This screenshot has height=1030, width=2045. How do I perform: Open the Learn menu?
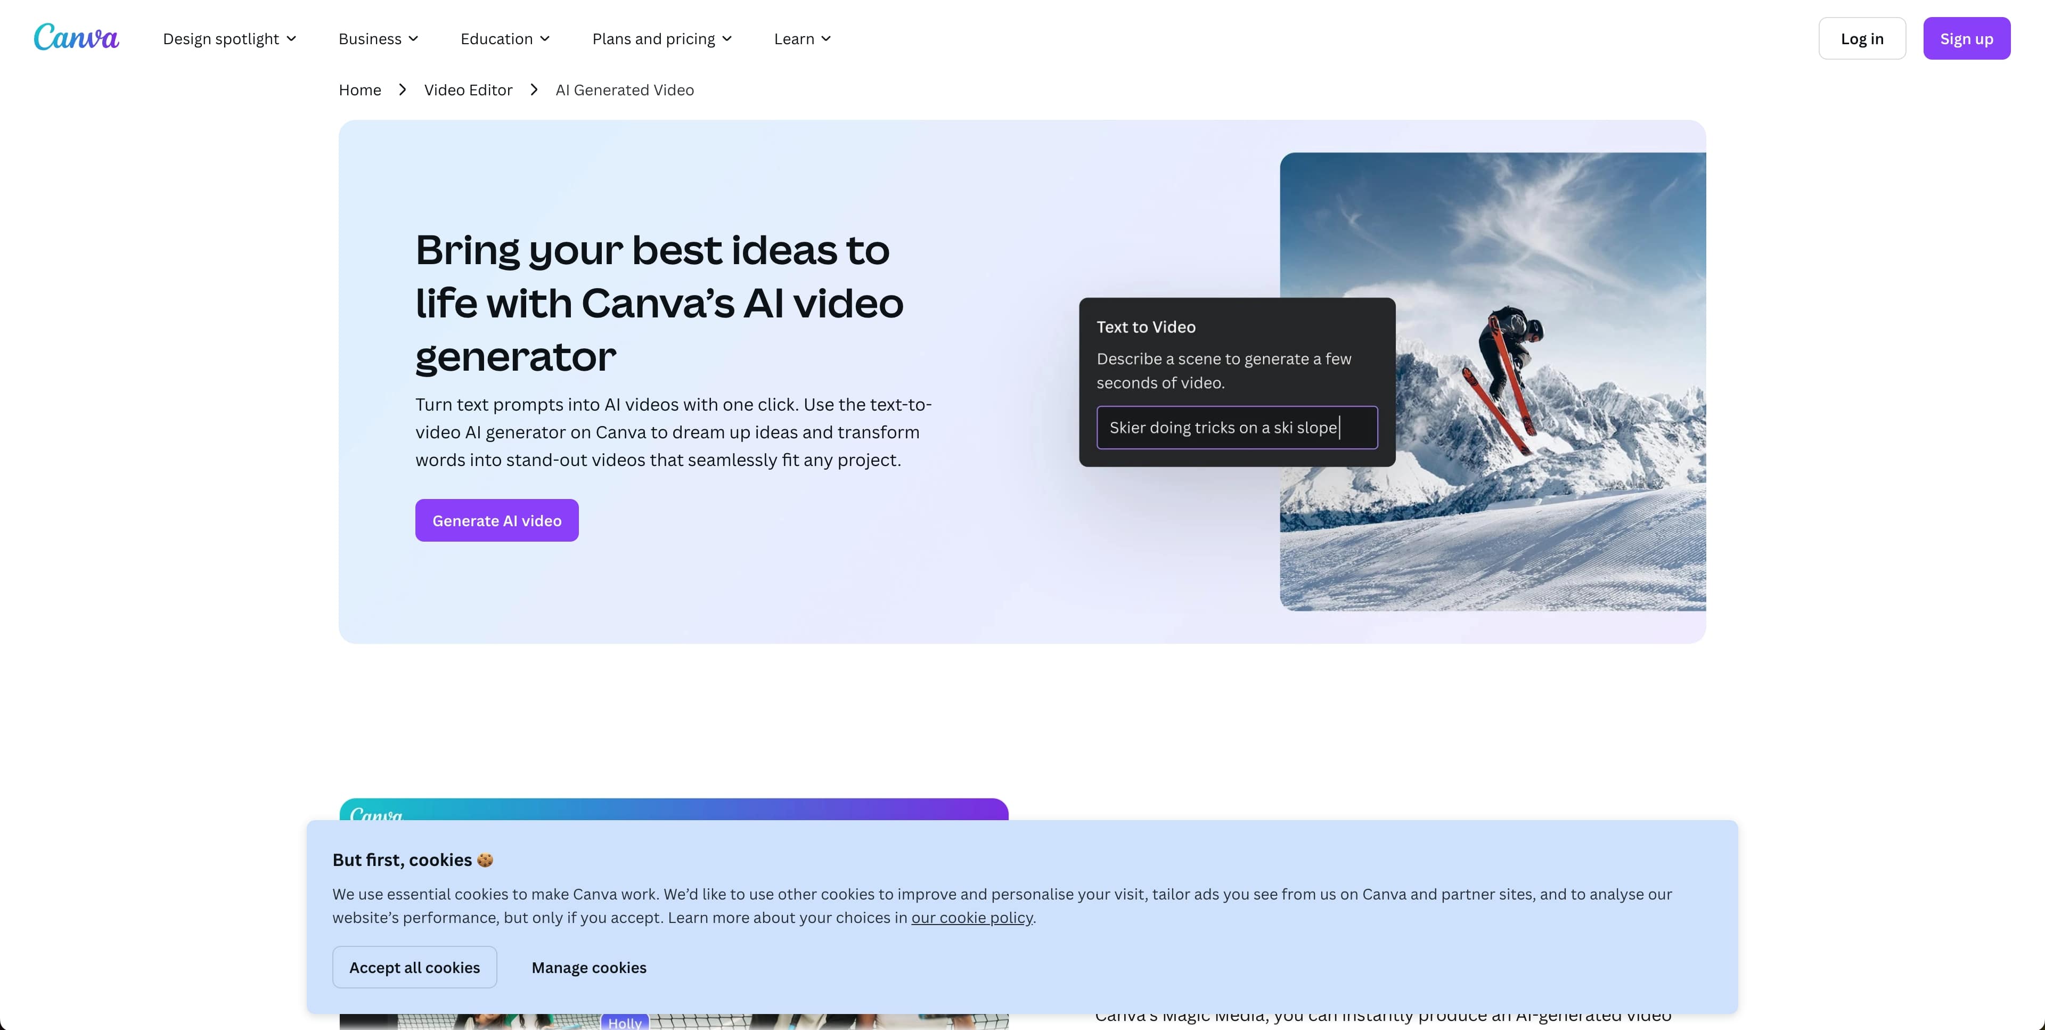click(x=803, y=39)
